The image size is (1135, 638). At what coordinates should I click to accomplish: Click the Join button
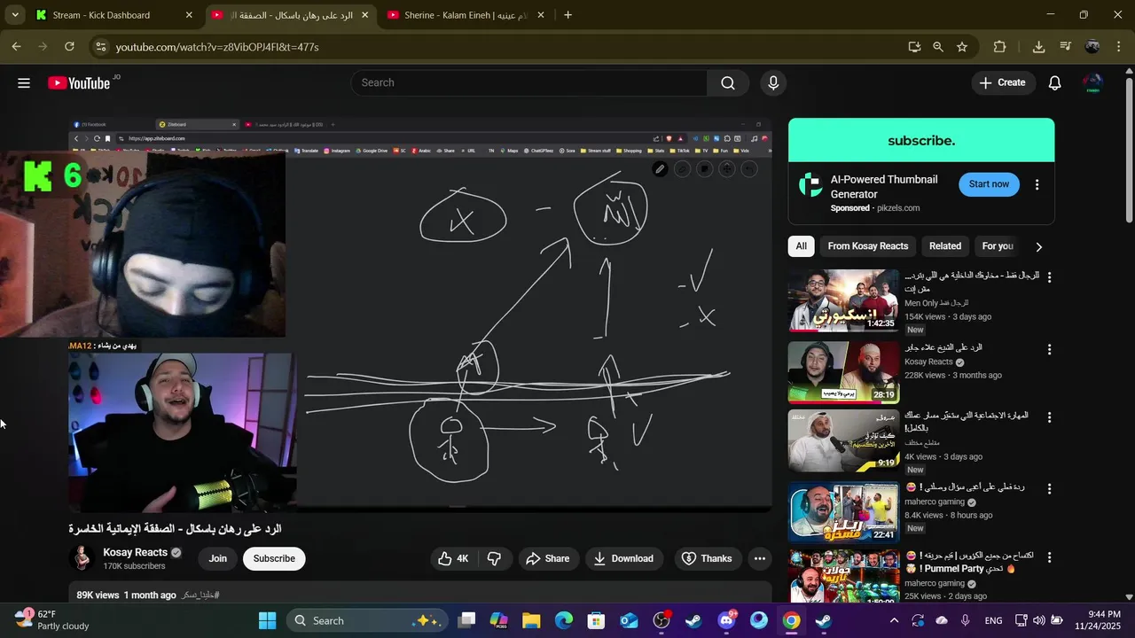pyautogui.click(x=218, y=558)
